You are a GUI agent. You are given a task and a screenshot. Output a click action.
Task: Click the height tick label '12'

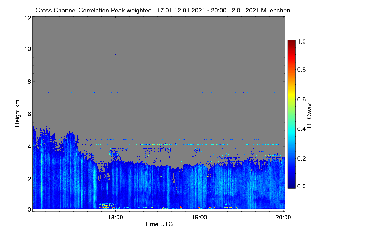tap(27, 18)
